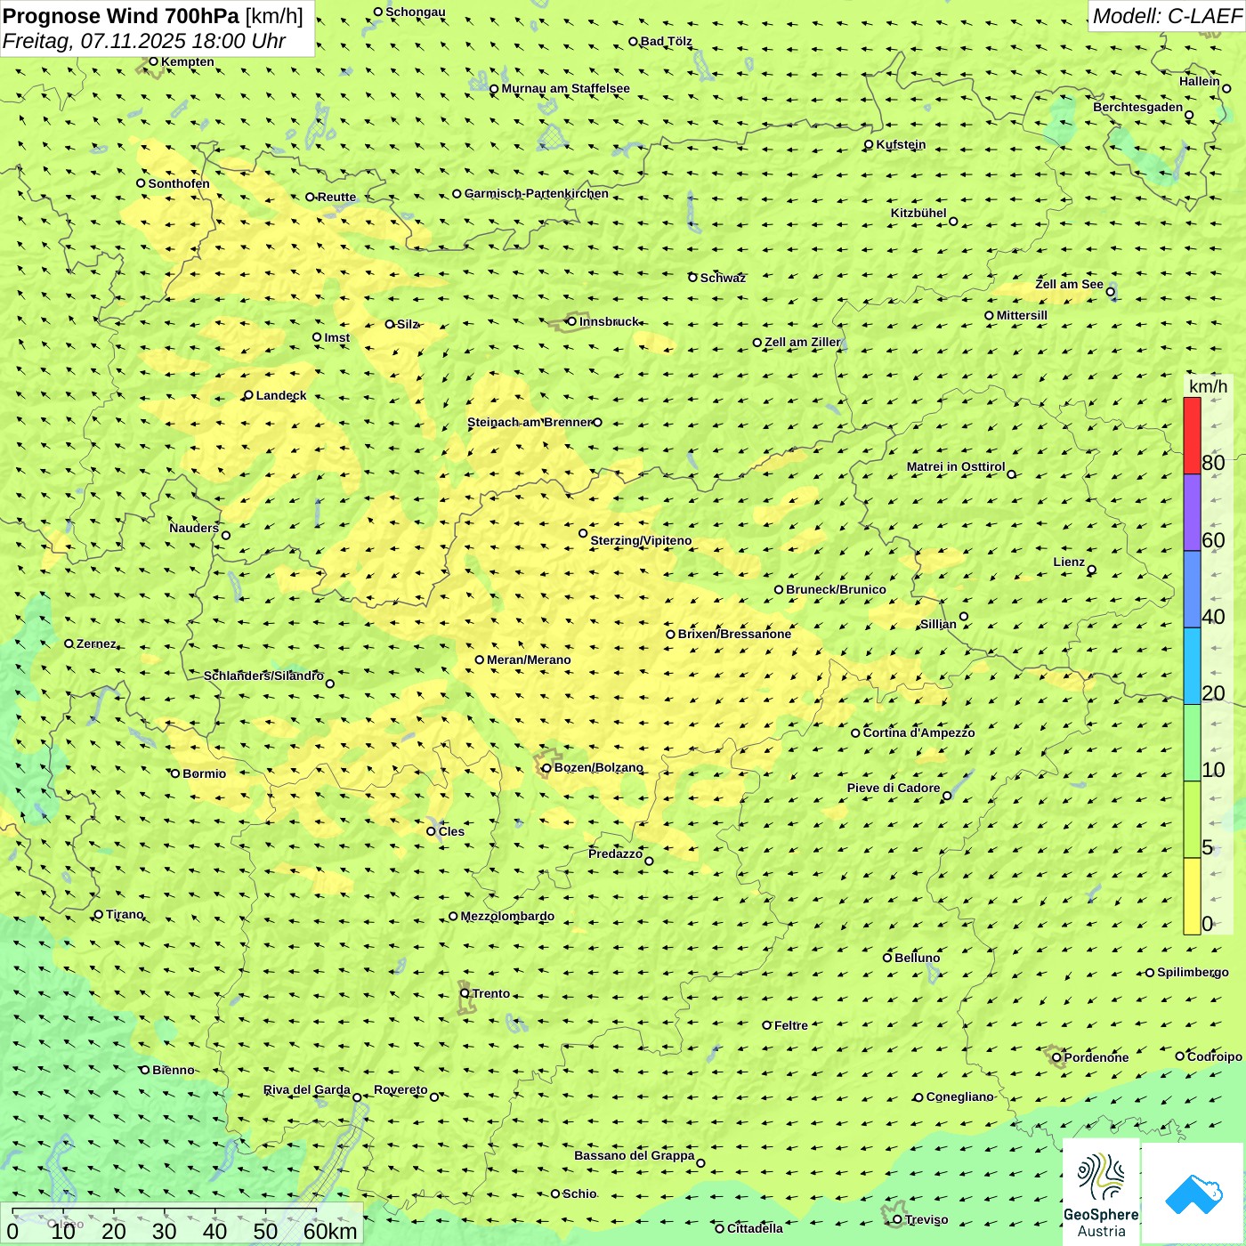The height and width of the screenshot is (1246, 1246).
Task: Click the Zernez label
Action: click(x=96, y=643)
